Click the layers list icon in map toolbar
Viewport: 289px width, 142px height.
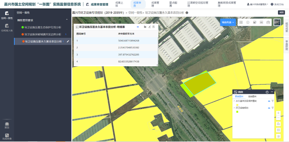click(x=242, y=22)
